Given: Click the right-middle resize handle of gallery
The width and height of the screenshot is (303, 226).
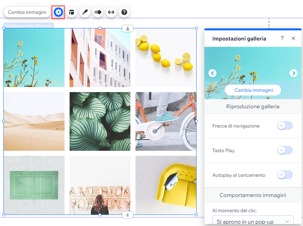Looking at the screenshot, I should (x=196, y=121).
